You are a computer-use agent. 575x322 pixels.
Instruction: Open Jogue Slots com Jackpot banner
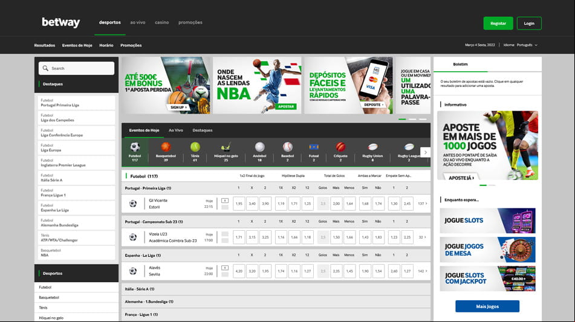(487, 279)
